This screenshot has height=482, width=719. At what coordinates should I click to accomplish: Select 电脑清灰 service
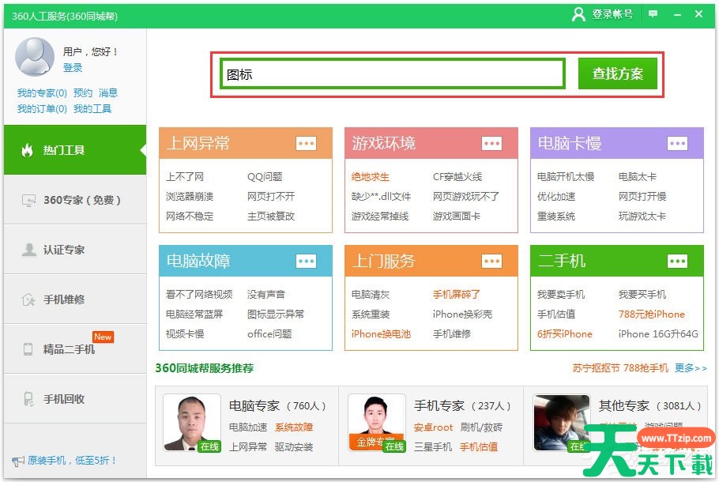coord(371,295)
